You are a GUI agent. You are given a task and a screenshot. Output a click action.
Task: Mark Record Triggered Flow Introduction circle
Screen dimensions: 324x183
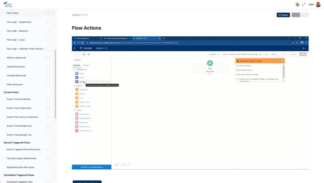[48, 149]
